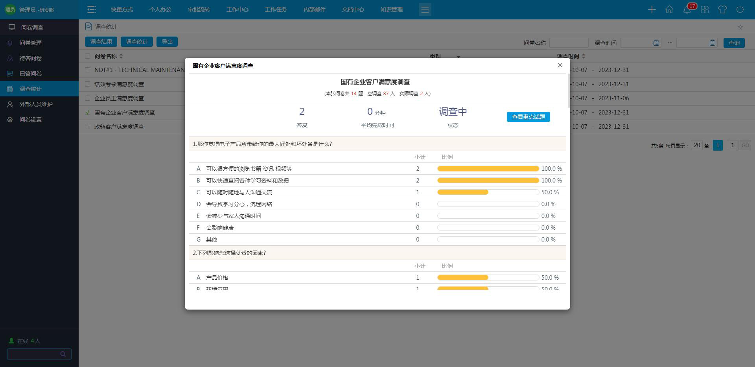Click the power/logout icon top right
Screen dimensions: 755x367
pyautogui.click(x=741, y=9)
